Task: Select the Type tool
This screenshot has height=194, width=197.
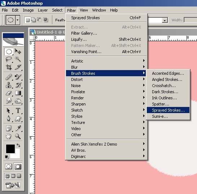Action: (18, 110)
